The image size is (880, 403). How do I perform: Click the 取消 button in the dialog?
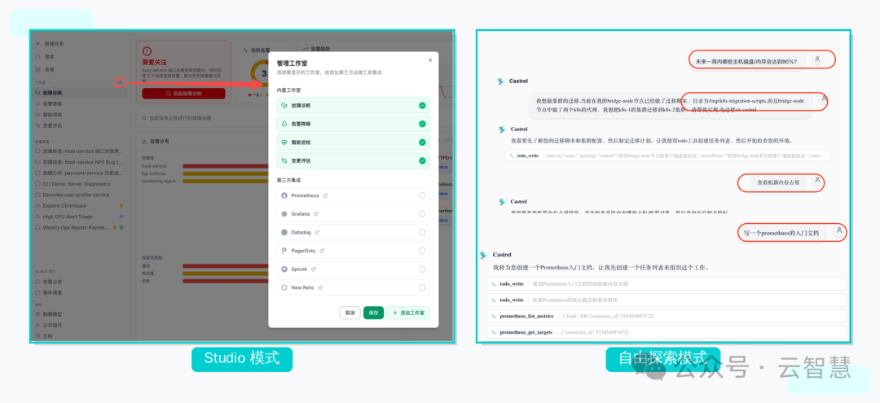tap(350, 313)
